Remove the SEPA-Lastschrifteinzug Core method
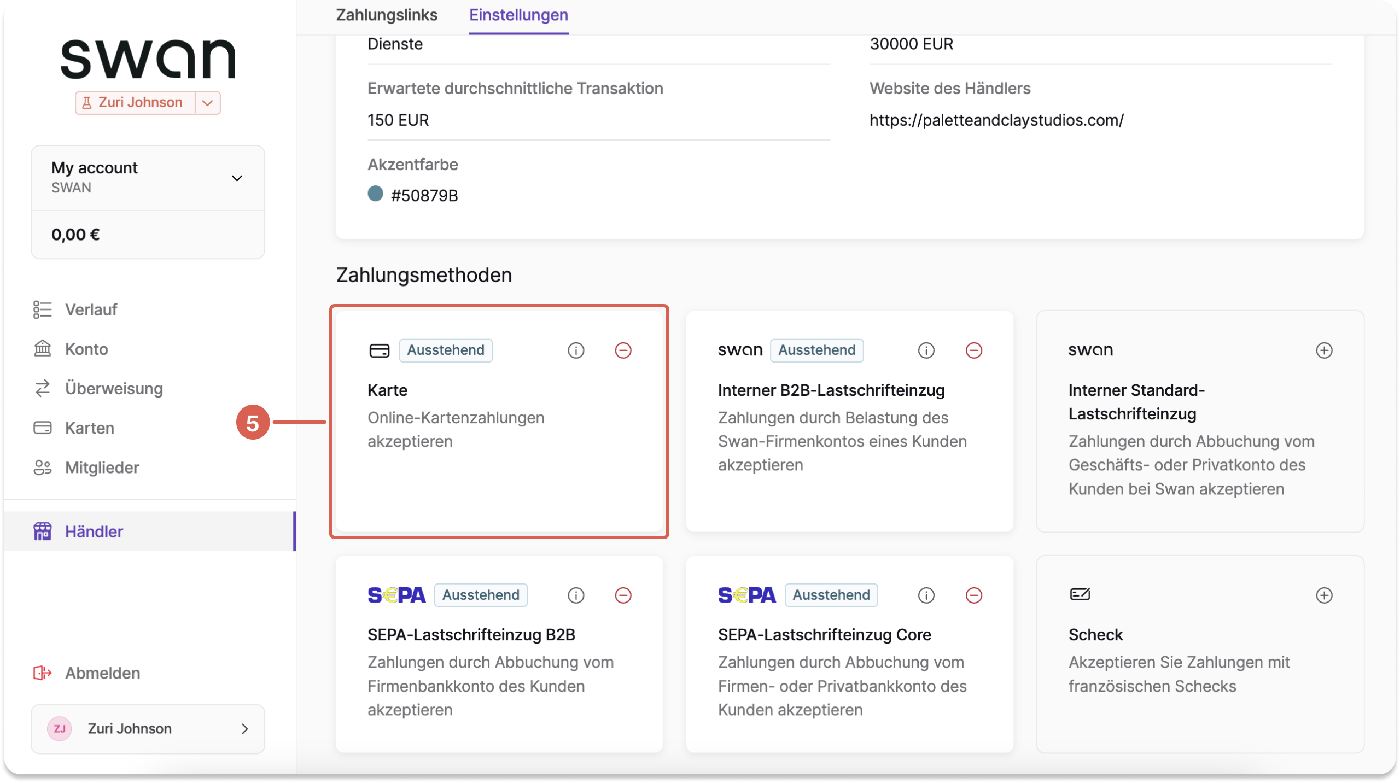The height and width of the screenshot is (783, 1400). pos(973,595)
